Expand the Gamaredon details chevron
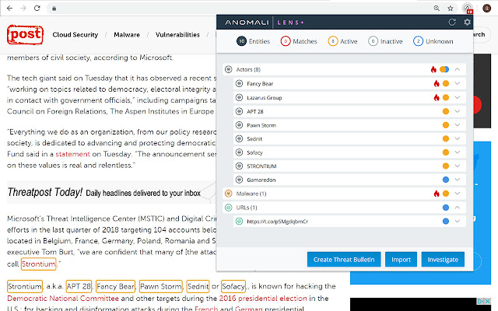Image resolution: width=498 pixels, height=311 pixels. tap(458, 180)
